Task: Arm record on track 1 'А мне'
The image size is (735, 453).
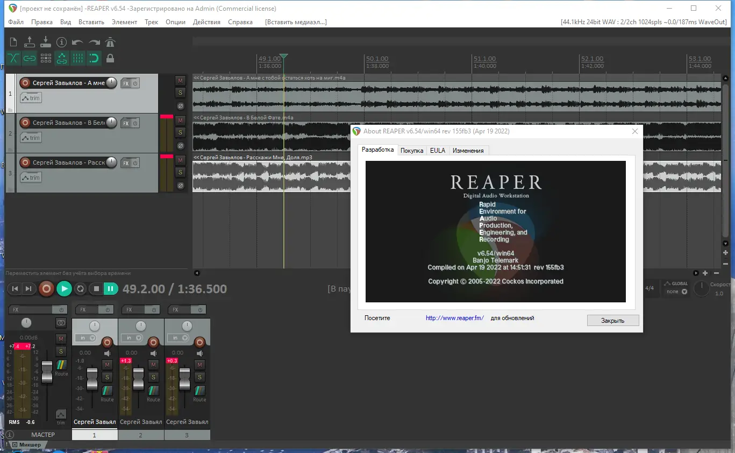Action: point(25,83)
